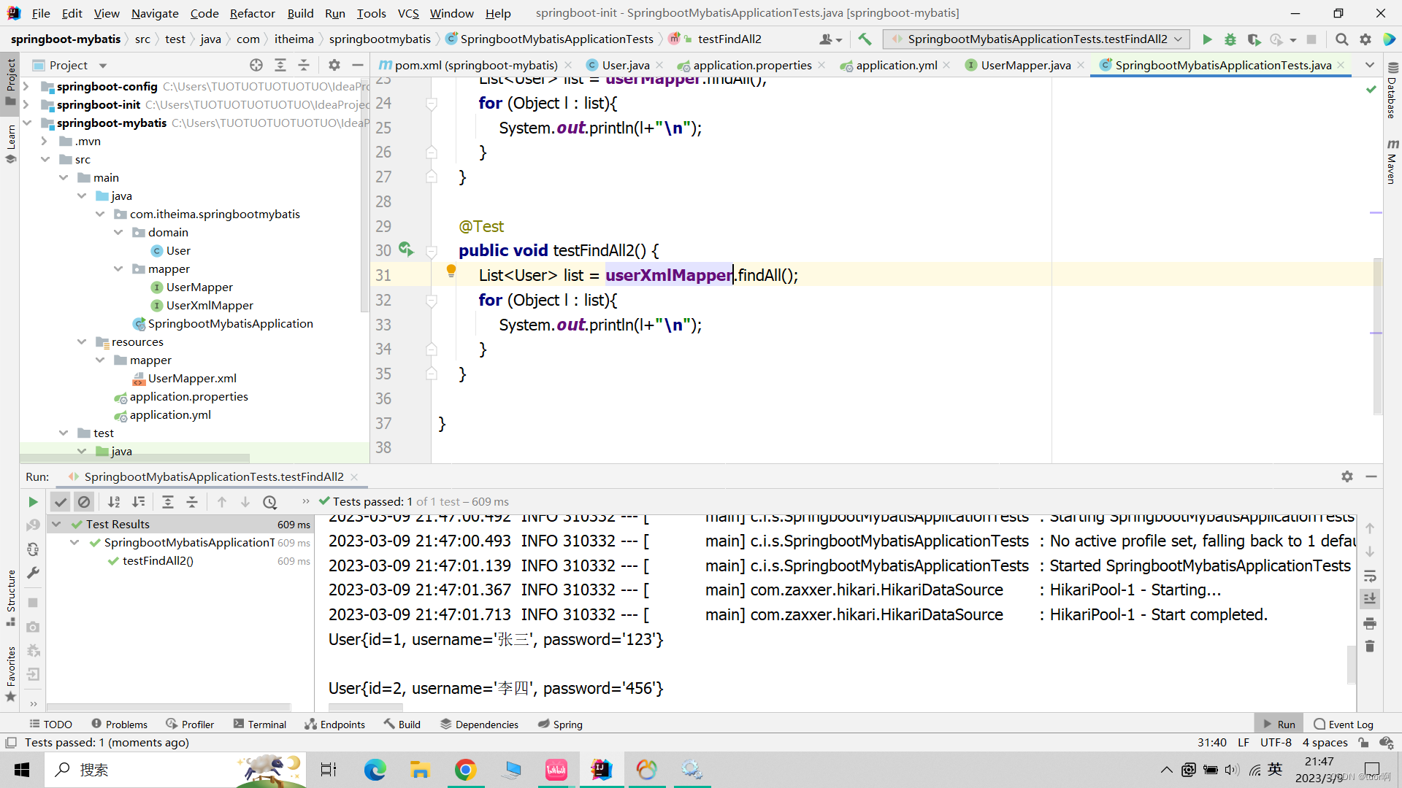Run testFindAll2 with coverage

click(1254, 39)
